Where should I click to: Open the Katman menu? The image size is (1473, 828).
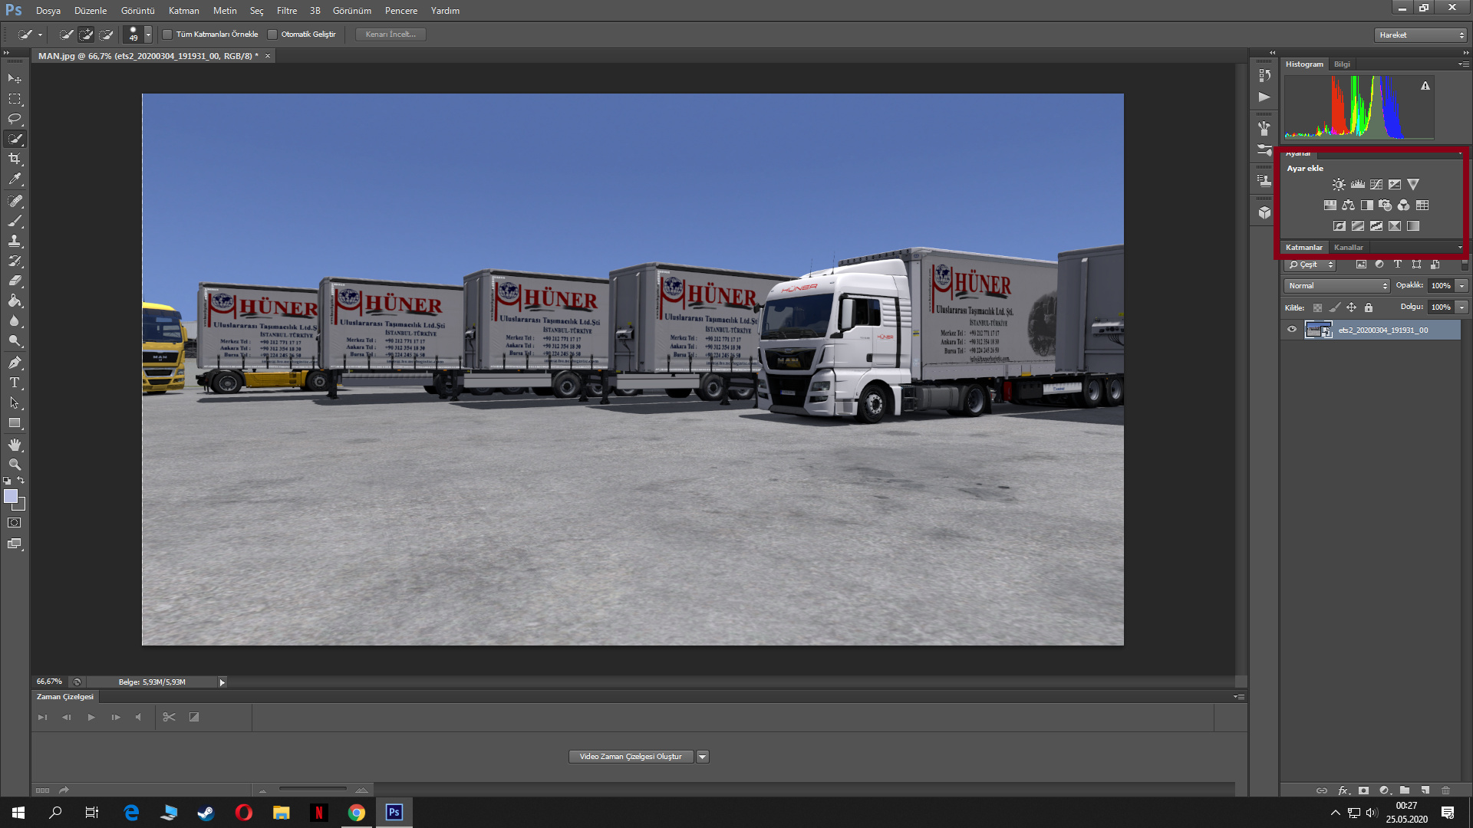point(184,11)
